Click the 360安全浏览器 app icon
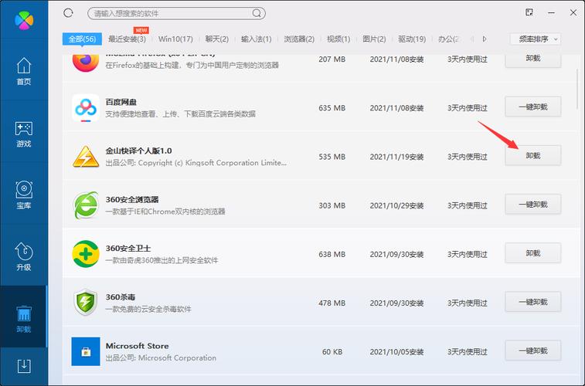The image size is (585, 386). pyautogui.click(x=86, y=205)
